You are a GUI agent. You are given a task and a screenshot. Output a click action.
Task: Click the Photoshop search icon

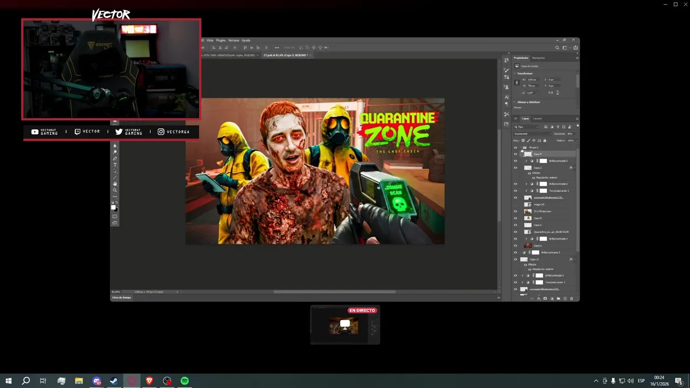pyautogui.click(x=557, y=47)
